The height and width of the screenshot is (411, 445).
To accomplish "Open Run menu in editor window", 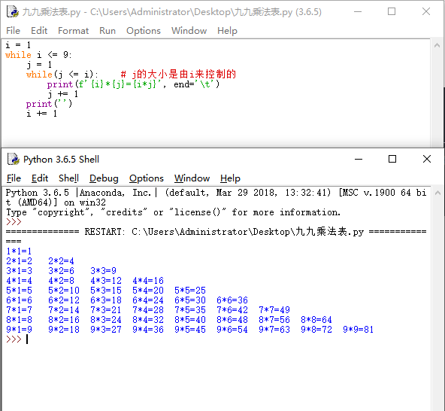I will tap(107, 30).
